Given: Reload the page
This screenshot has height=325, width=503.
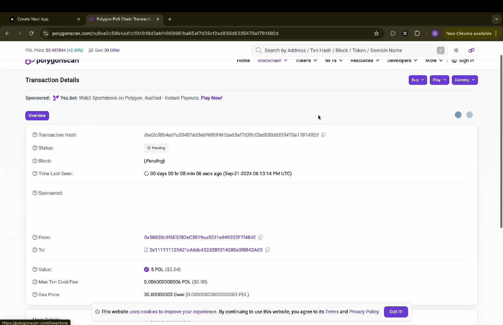Looking at the screenshot, I should click(x=31, y=33).
